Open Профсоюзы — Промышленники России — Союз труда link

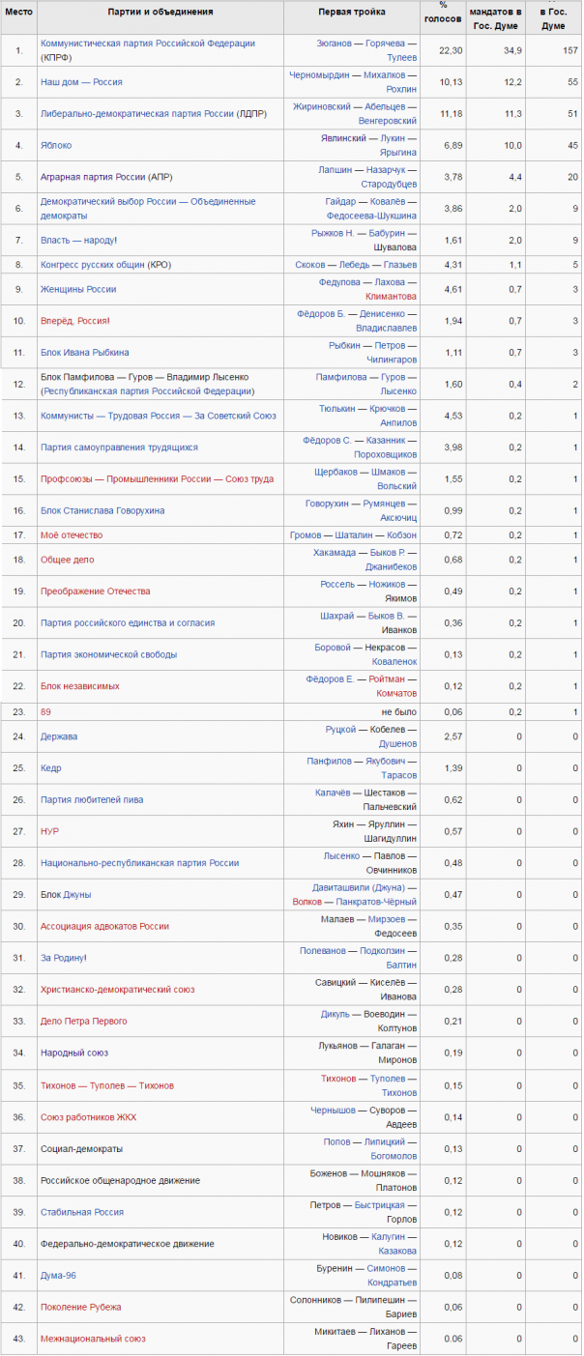click(x=157, y=479)
